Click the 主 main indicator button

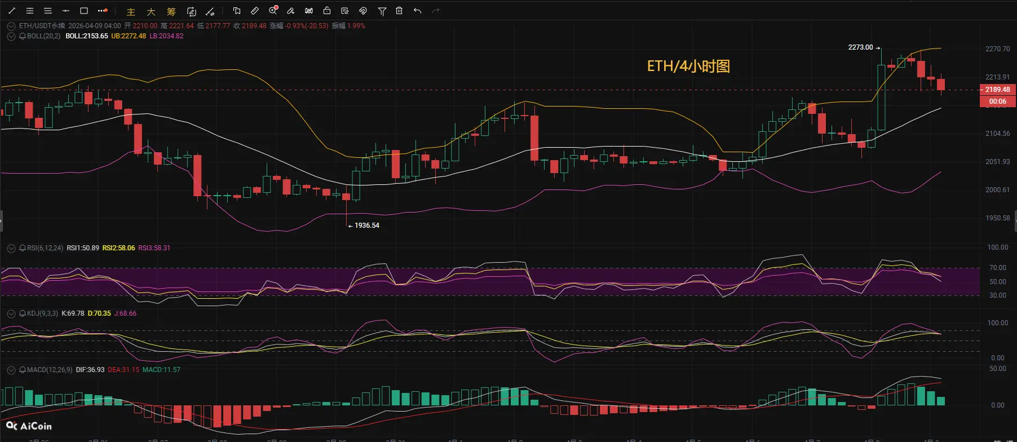131,11
